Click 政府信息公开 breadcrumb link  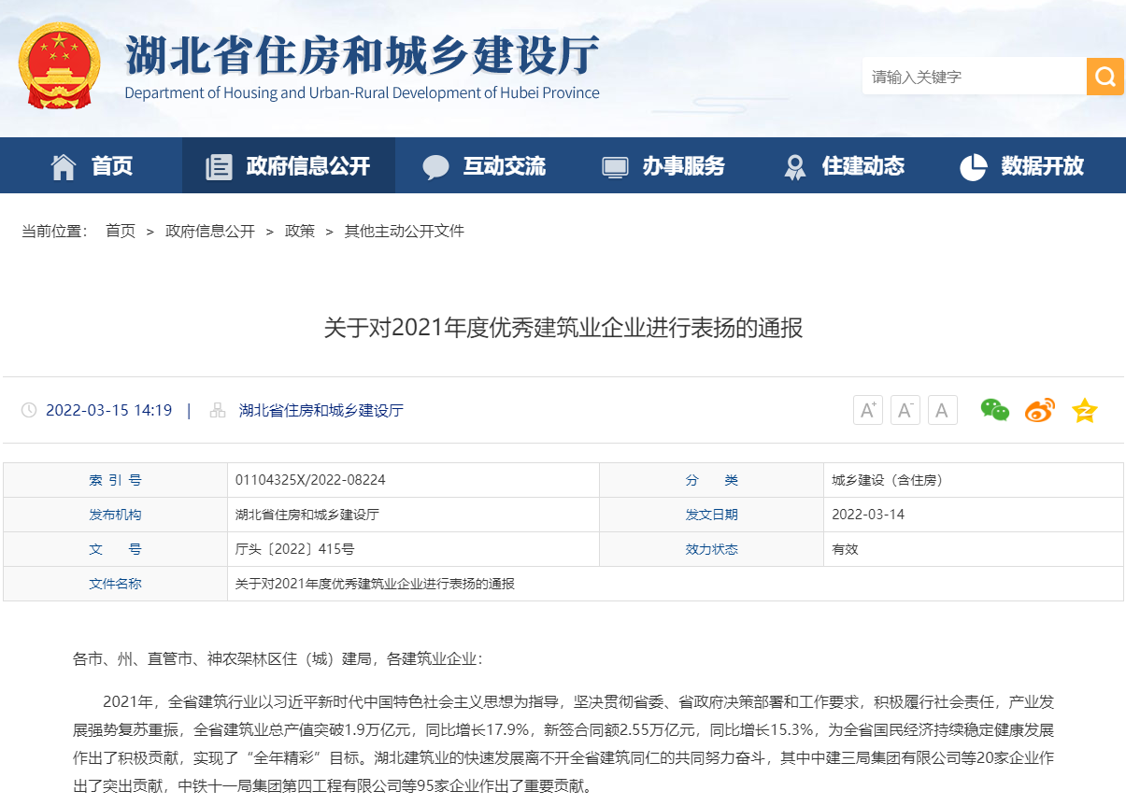(210, 231)
